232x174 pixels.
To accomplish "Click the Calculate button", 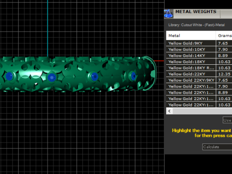I will pos(217,147).
